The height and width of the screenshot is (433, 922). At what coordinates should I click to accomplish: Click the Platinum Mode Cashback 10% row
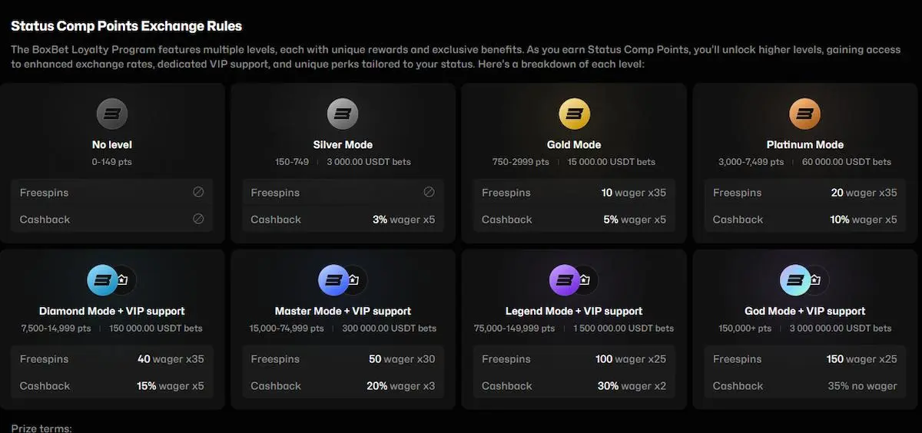click(x=804, y=220)
